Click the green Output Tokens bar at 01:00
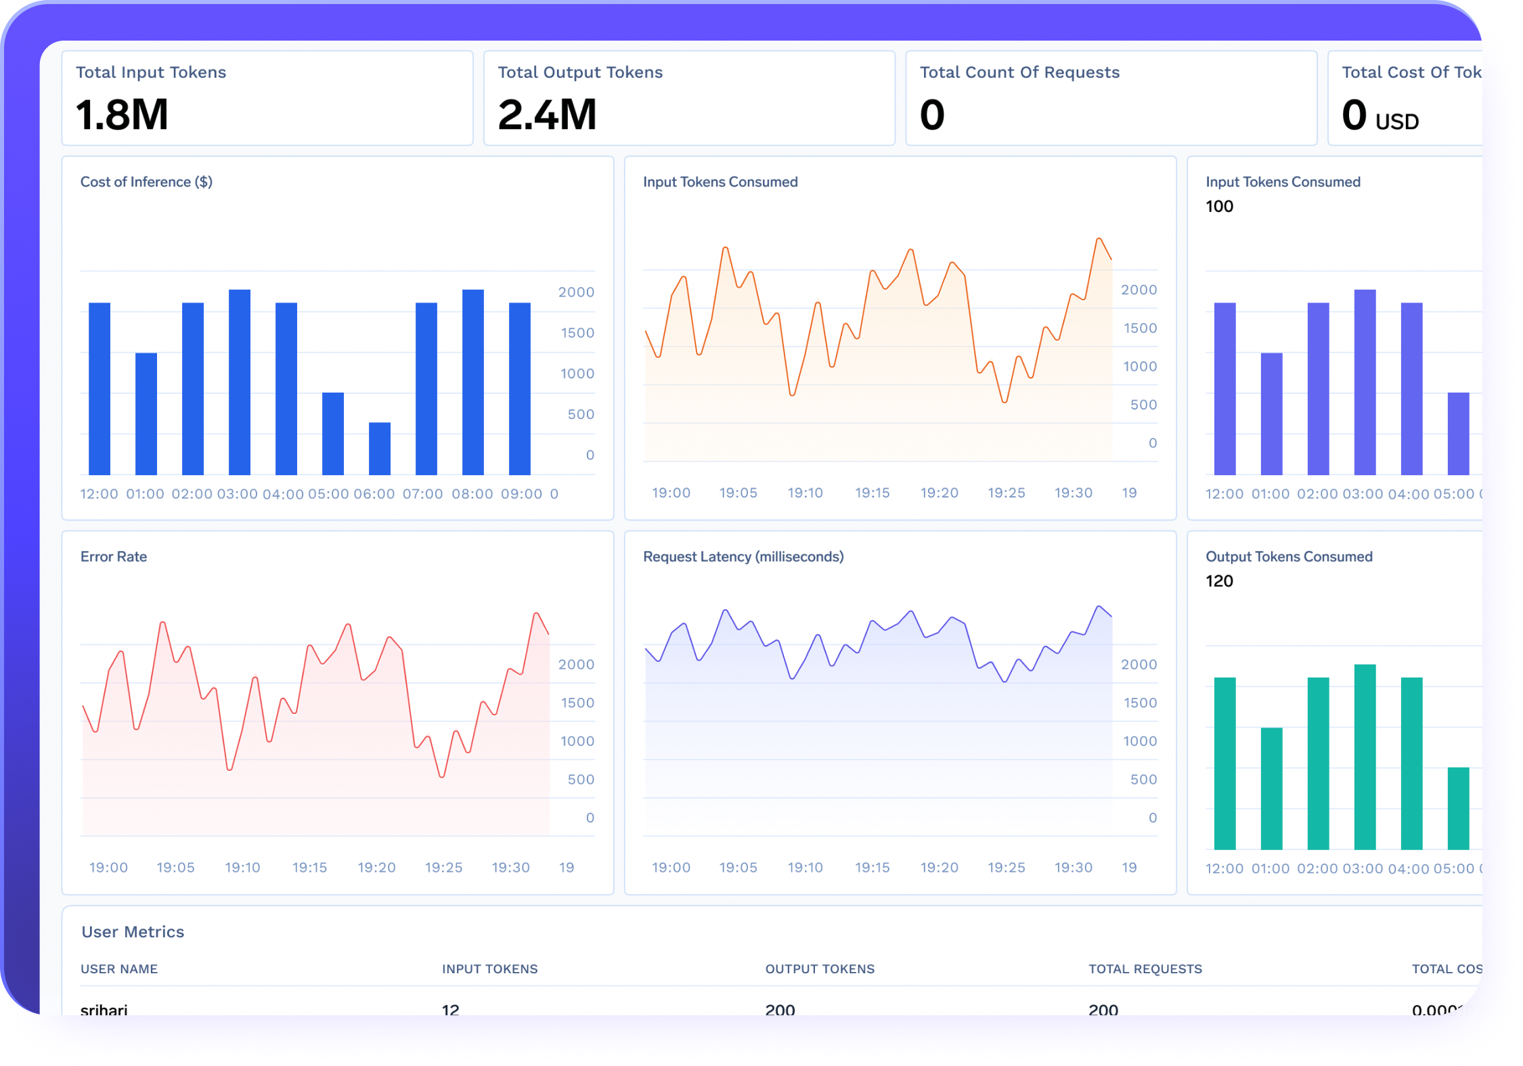 pos(1271,789)
